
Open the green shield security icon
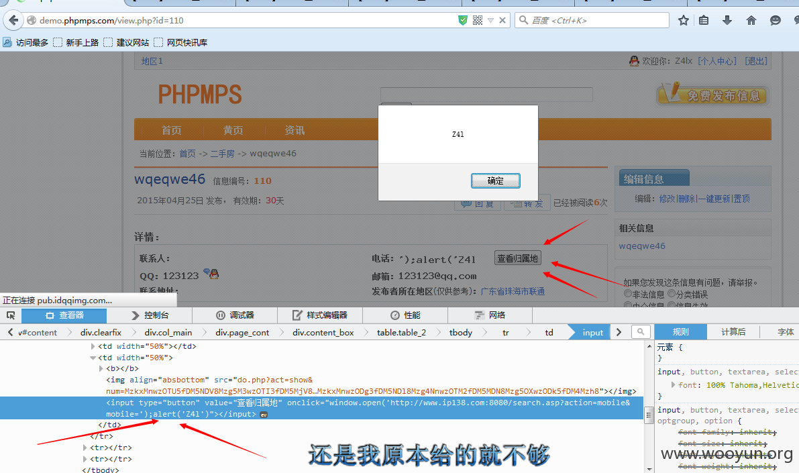[x=463, y=20]
